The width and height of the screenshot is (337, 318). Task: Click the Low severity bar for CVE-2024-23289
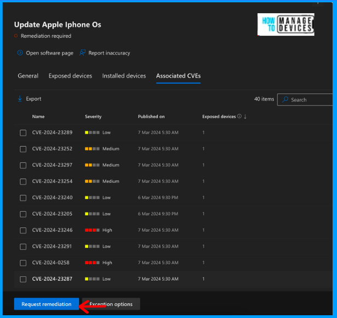[x=92, y=132]
